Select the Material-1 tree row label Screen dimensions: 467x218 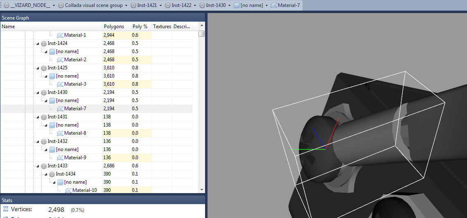pyautogui.click(x=75, y=35)
